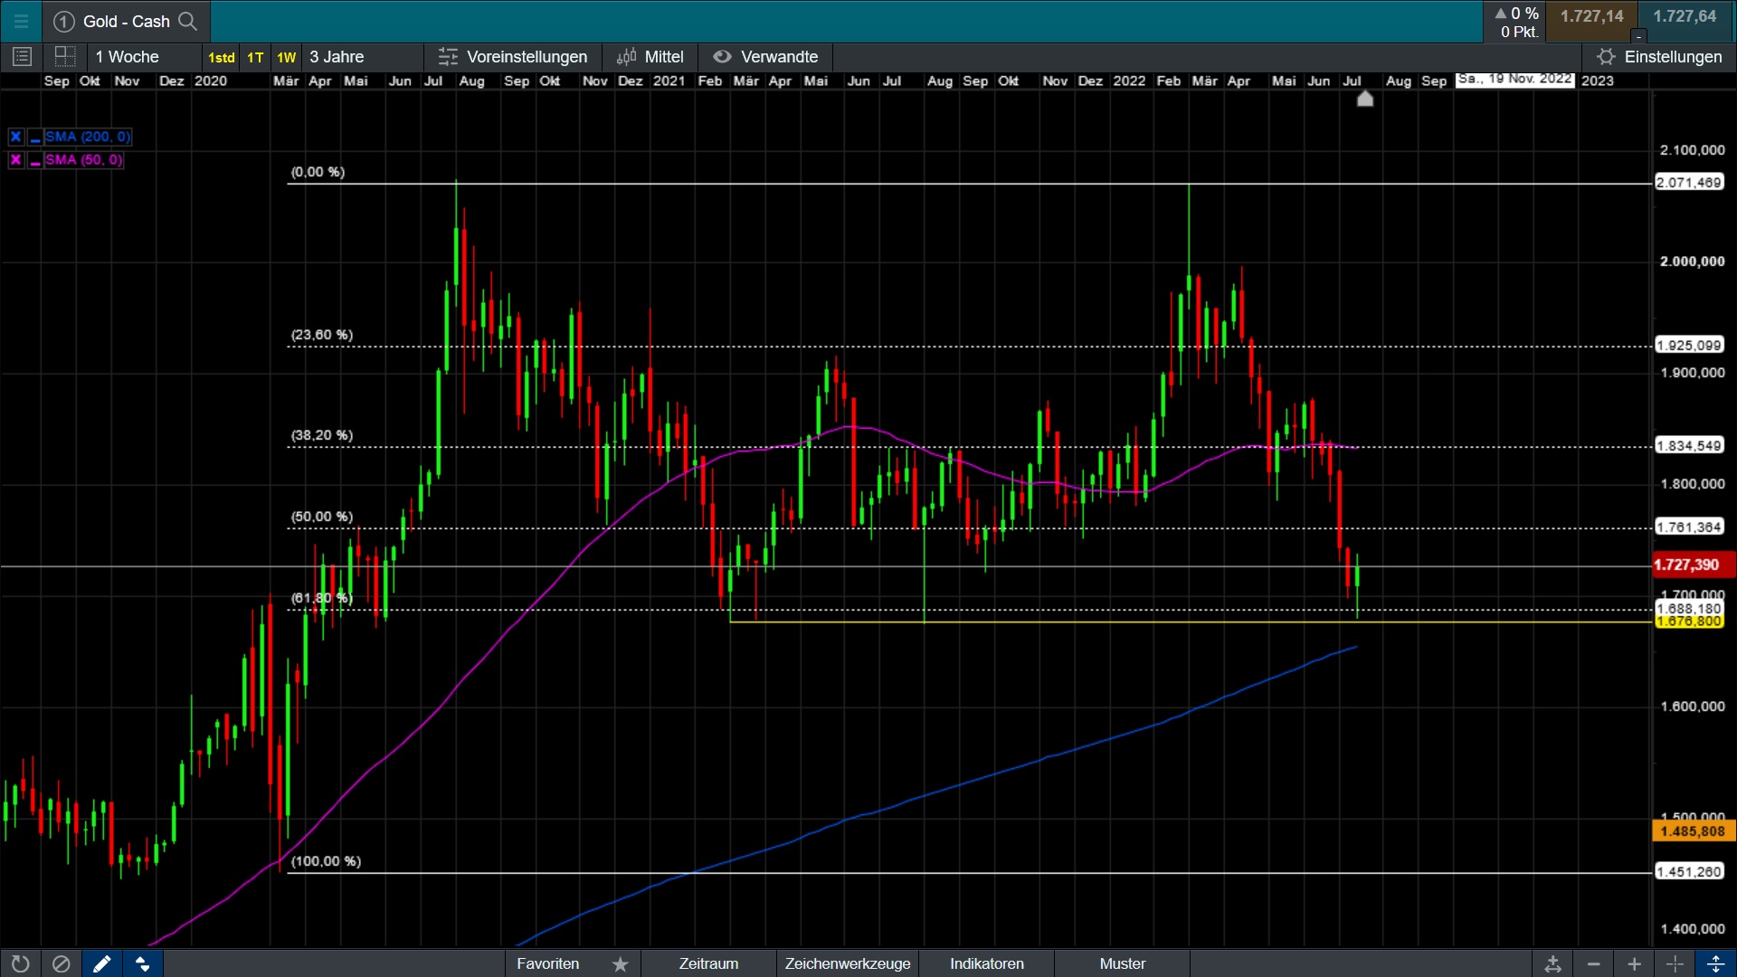Image resolution: width=1737 pixels, height=977 pixels.
Task: Open the Zeichenwerkzeuge tab
Action: [847, 964]
